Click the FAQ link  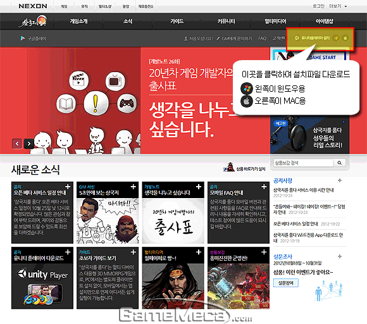point(262,38)
